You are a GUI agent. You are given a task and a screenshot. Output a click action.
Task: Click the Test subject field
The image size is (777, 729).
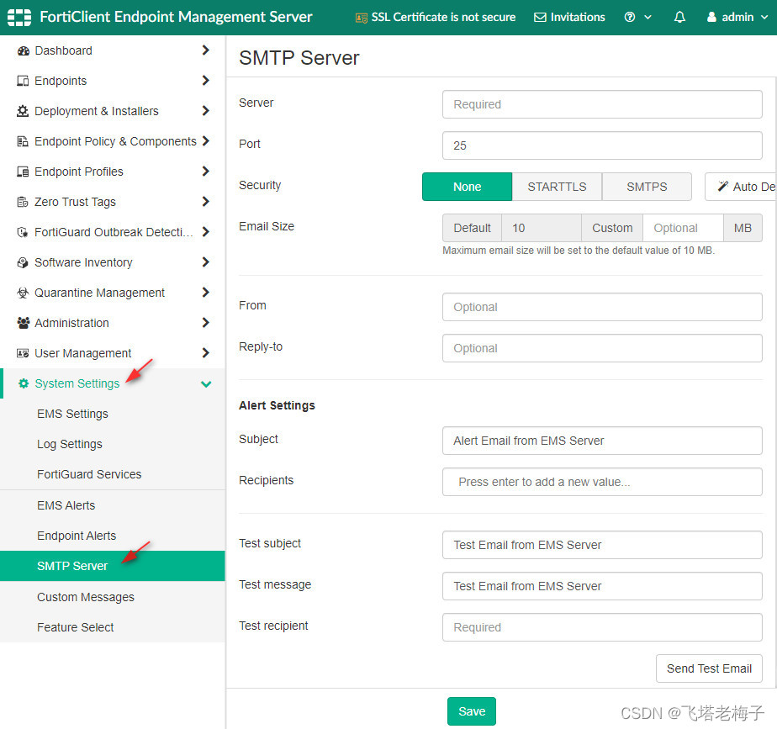(602, 545)
